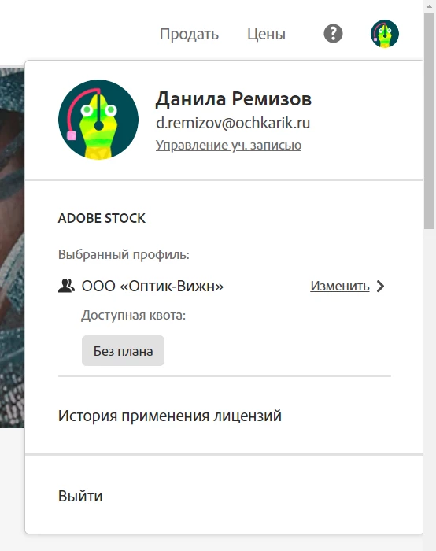Open the Продать menu item
Viewport: 436px width, 551px height.
[189, 34]
